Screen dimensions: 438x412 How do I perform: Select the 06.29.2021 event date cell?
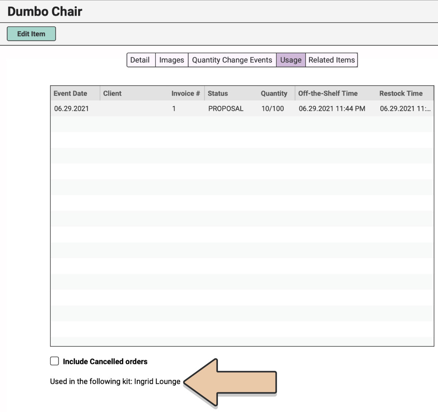(x=72, y=109)
